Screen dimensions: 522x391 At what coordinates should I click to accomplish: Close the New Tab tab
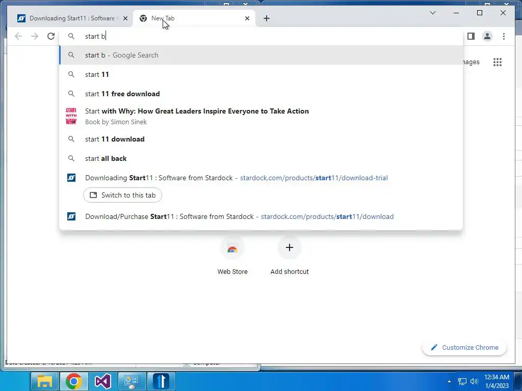(x=247, y=18)
